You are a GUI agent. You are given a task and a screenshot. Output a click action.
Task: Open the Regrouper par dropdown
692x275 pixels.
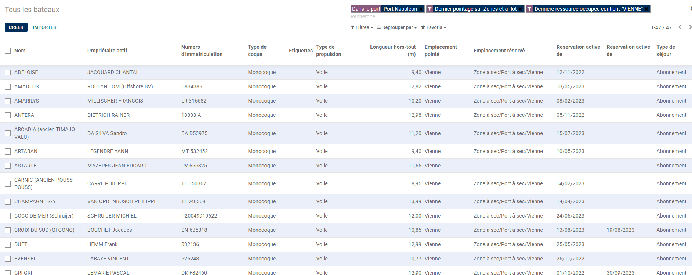[397, 27]
